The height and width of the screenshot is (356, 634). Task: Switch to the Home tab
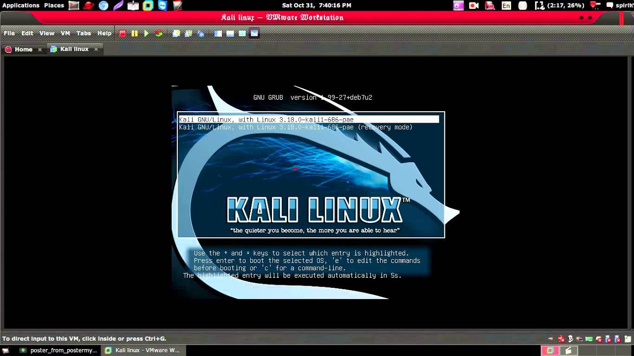point(23,49)
